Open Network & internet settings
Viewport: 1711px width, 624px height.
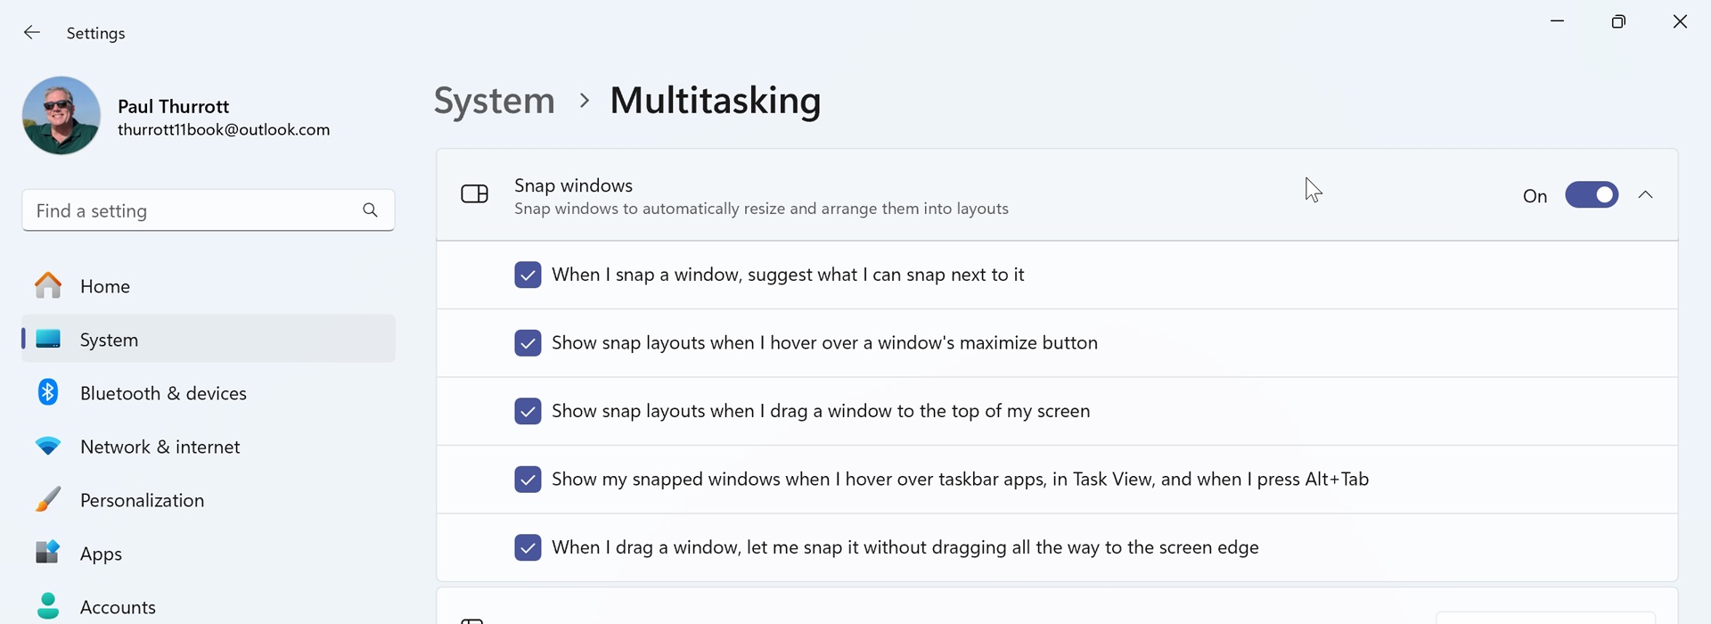coord(160,447)
